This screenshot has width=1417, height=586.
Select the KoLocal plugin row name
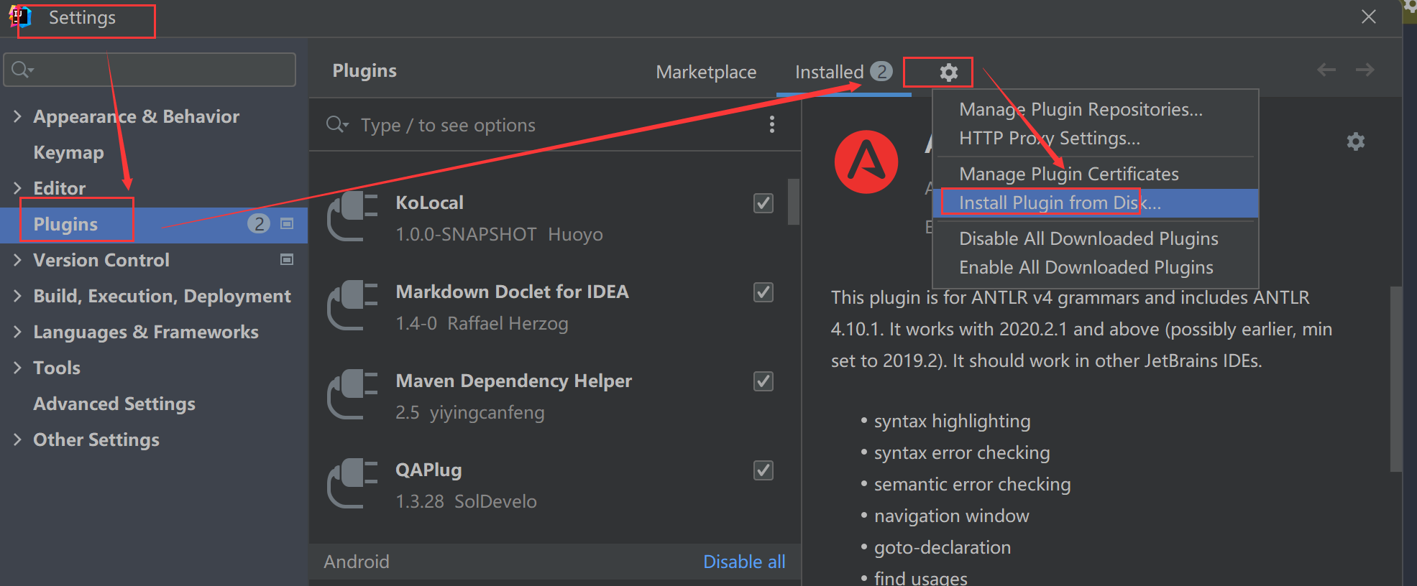429,203
